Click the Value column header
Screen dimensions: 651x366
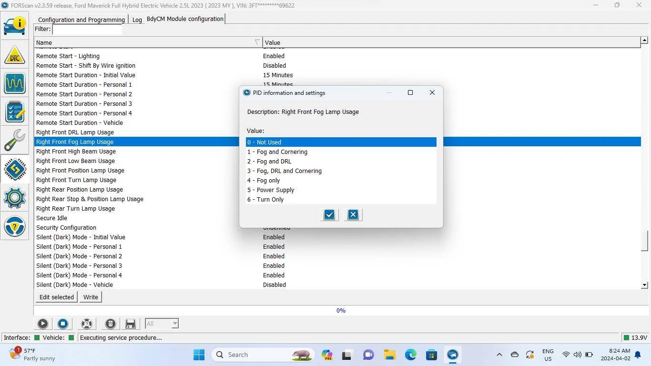coord(451,42)
